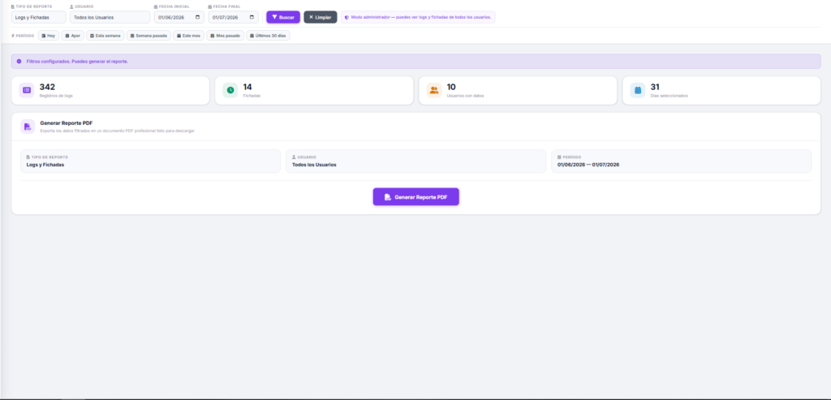Clear filters with Limpiar button

pos(320,18)
